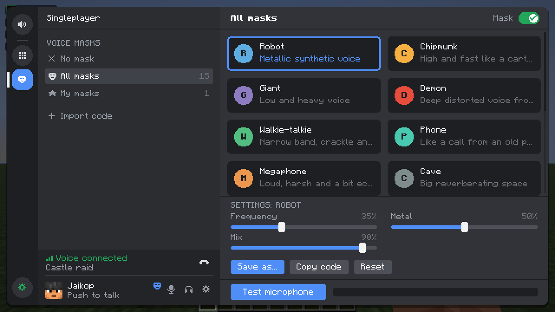Start the Test microphone button
This screenshot has height=312, width=555.
point(278,292)
